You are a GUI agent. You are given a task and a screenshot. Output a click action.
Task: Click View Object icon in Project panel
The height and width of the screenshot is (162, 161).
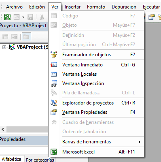pos(14,37)
